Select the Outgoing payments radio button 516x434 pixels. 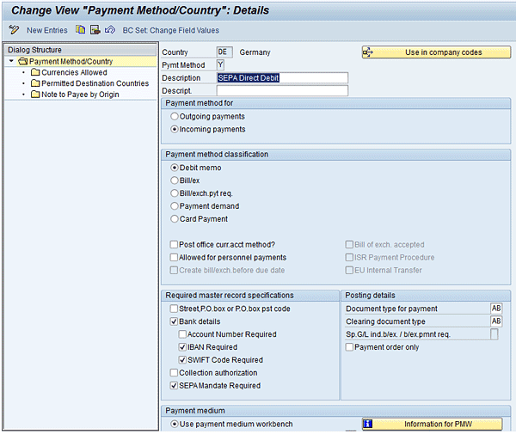click(x=175, y=116)
